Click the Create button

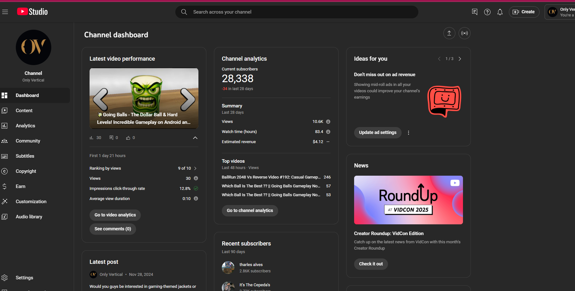tap(524, 12)
